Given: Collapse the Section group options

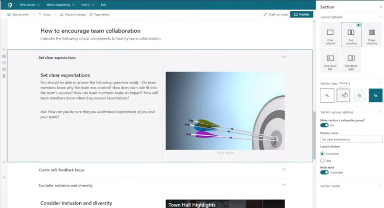Looking at the screenshot, I should (380, 112).
